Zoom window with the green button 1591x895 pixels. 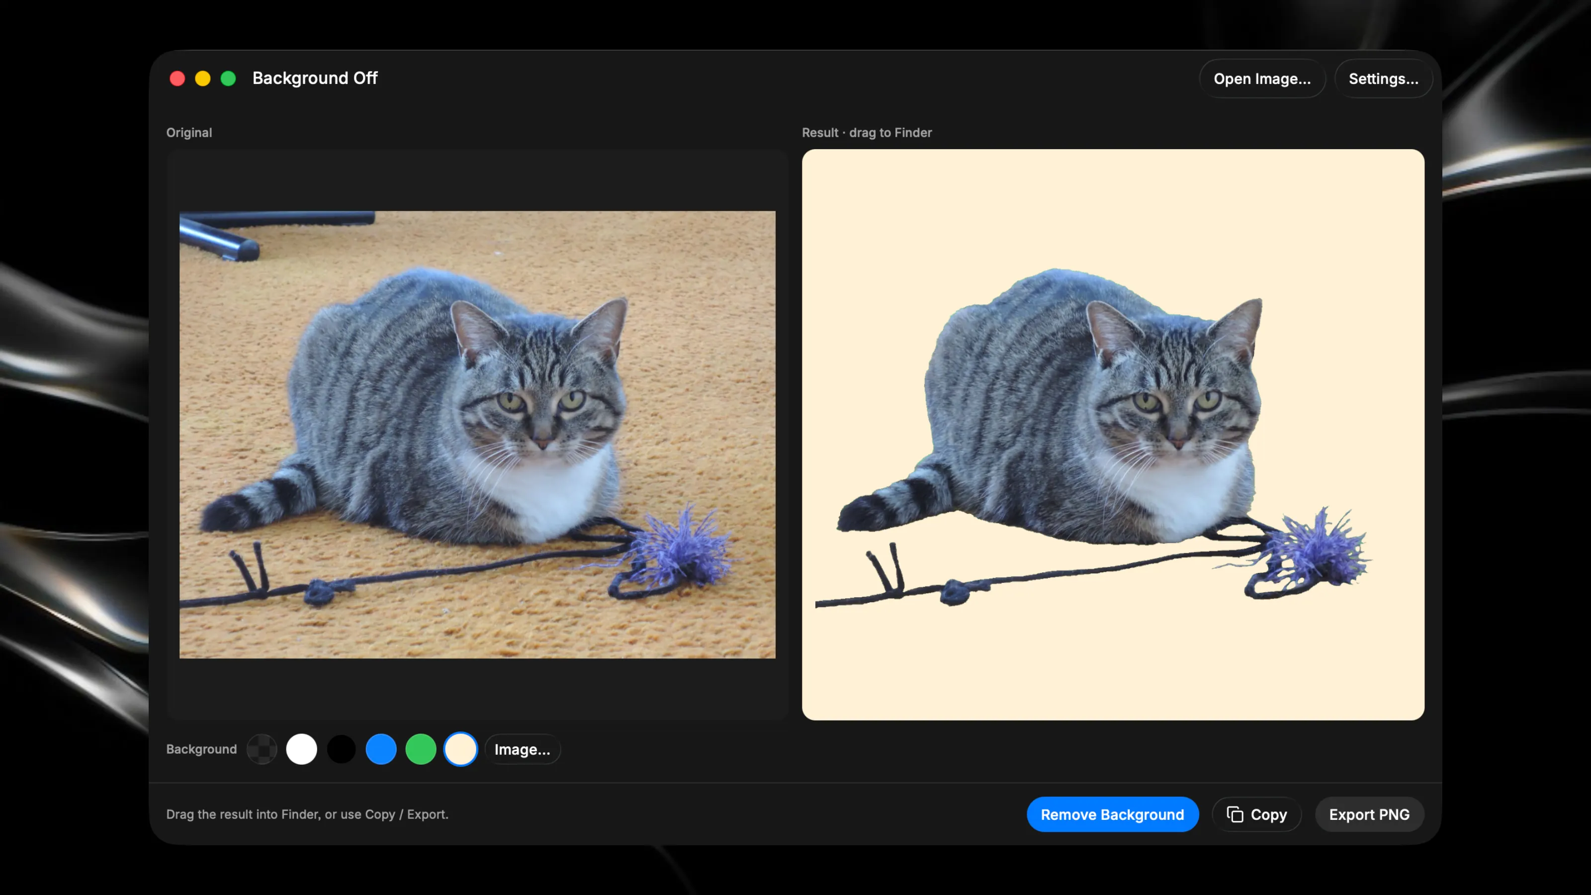(228, 79)
